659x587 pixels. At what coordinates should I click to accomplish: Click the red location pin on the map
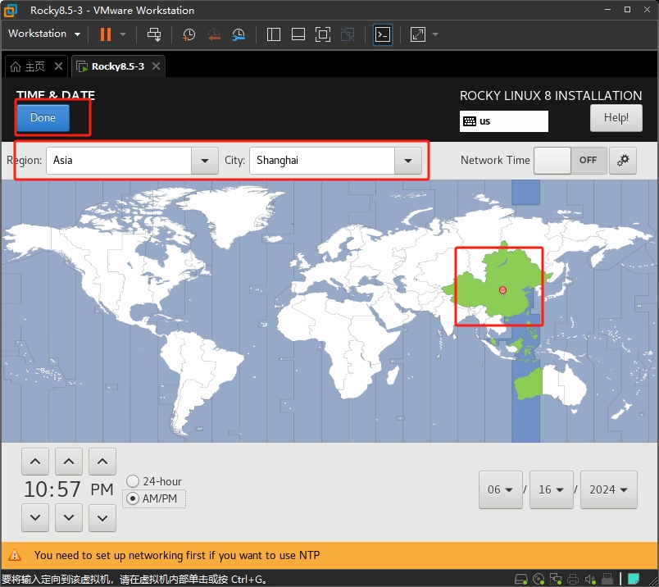coord(502,290)
